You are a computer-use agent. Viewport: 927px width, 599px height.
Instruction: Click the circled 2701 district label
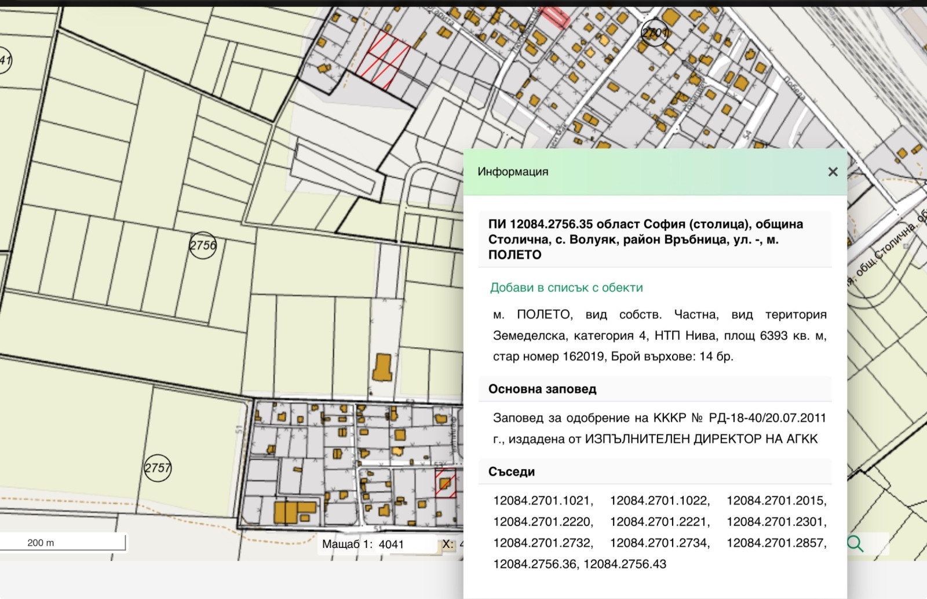(x=655, y=33)
